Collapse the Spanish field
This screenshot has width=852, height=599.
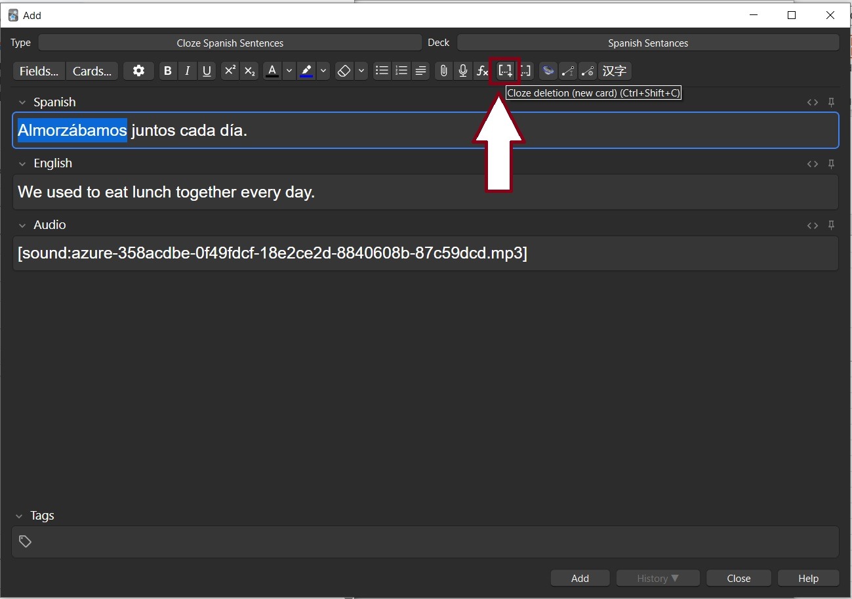click(22, 102)
